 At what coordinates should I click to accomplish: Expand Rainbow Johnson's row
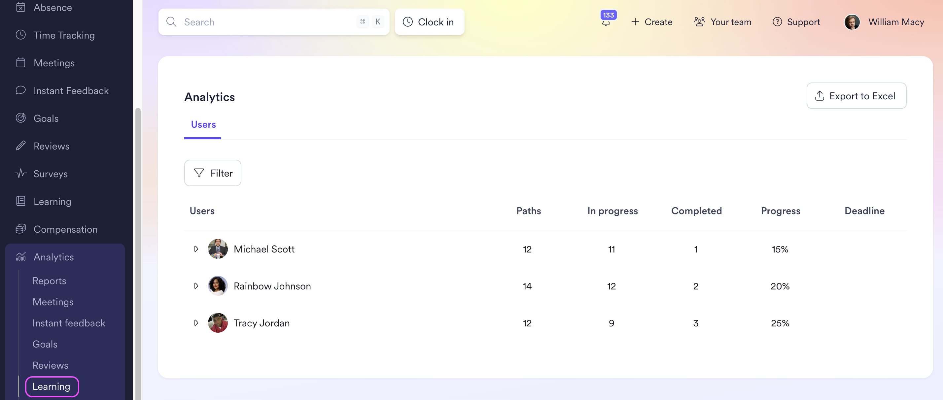[196, 286]
